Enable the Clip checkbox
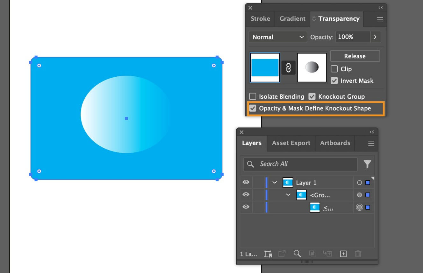Viewport: 423px width, 273px height. (x=334, y=69)
